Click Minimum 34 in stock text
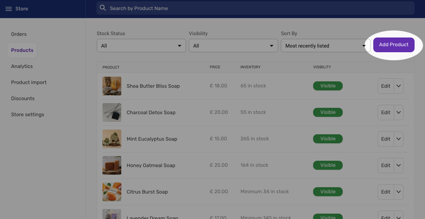This screenshot has width=425, height=219. tap(265, 192)
